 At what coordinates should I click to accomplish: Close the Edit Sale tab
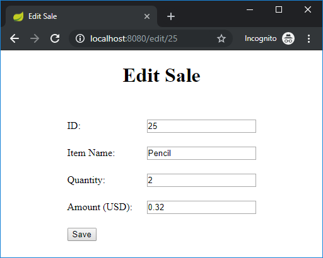pos(147,16)
